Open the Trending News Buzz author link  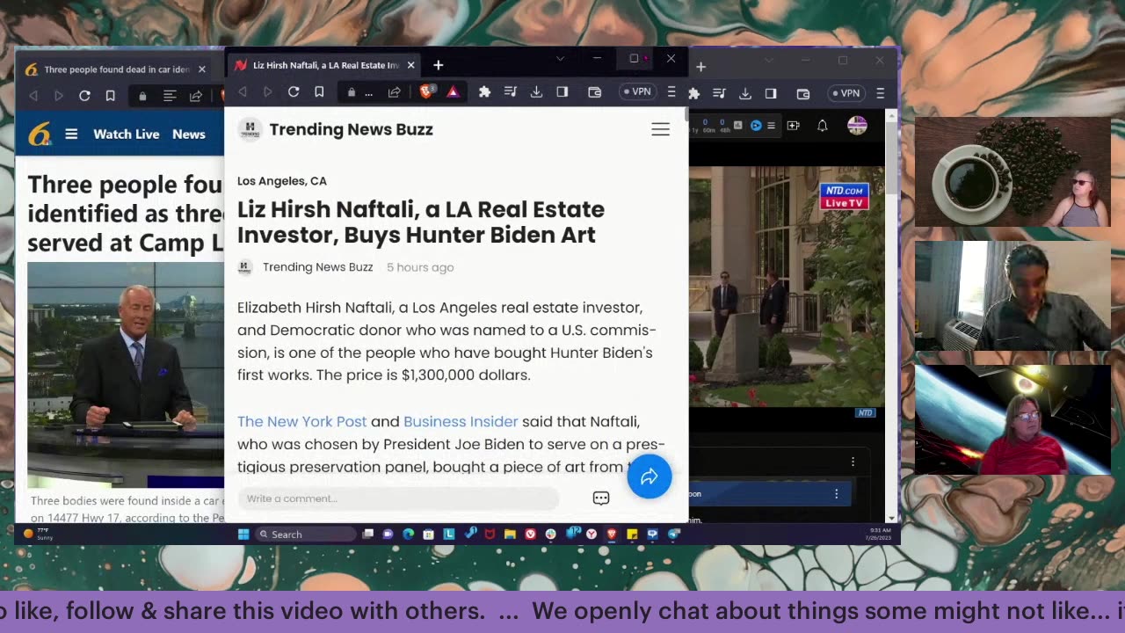[x=317, y=267]
